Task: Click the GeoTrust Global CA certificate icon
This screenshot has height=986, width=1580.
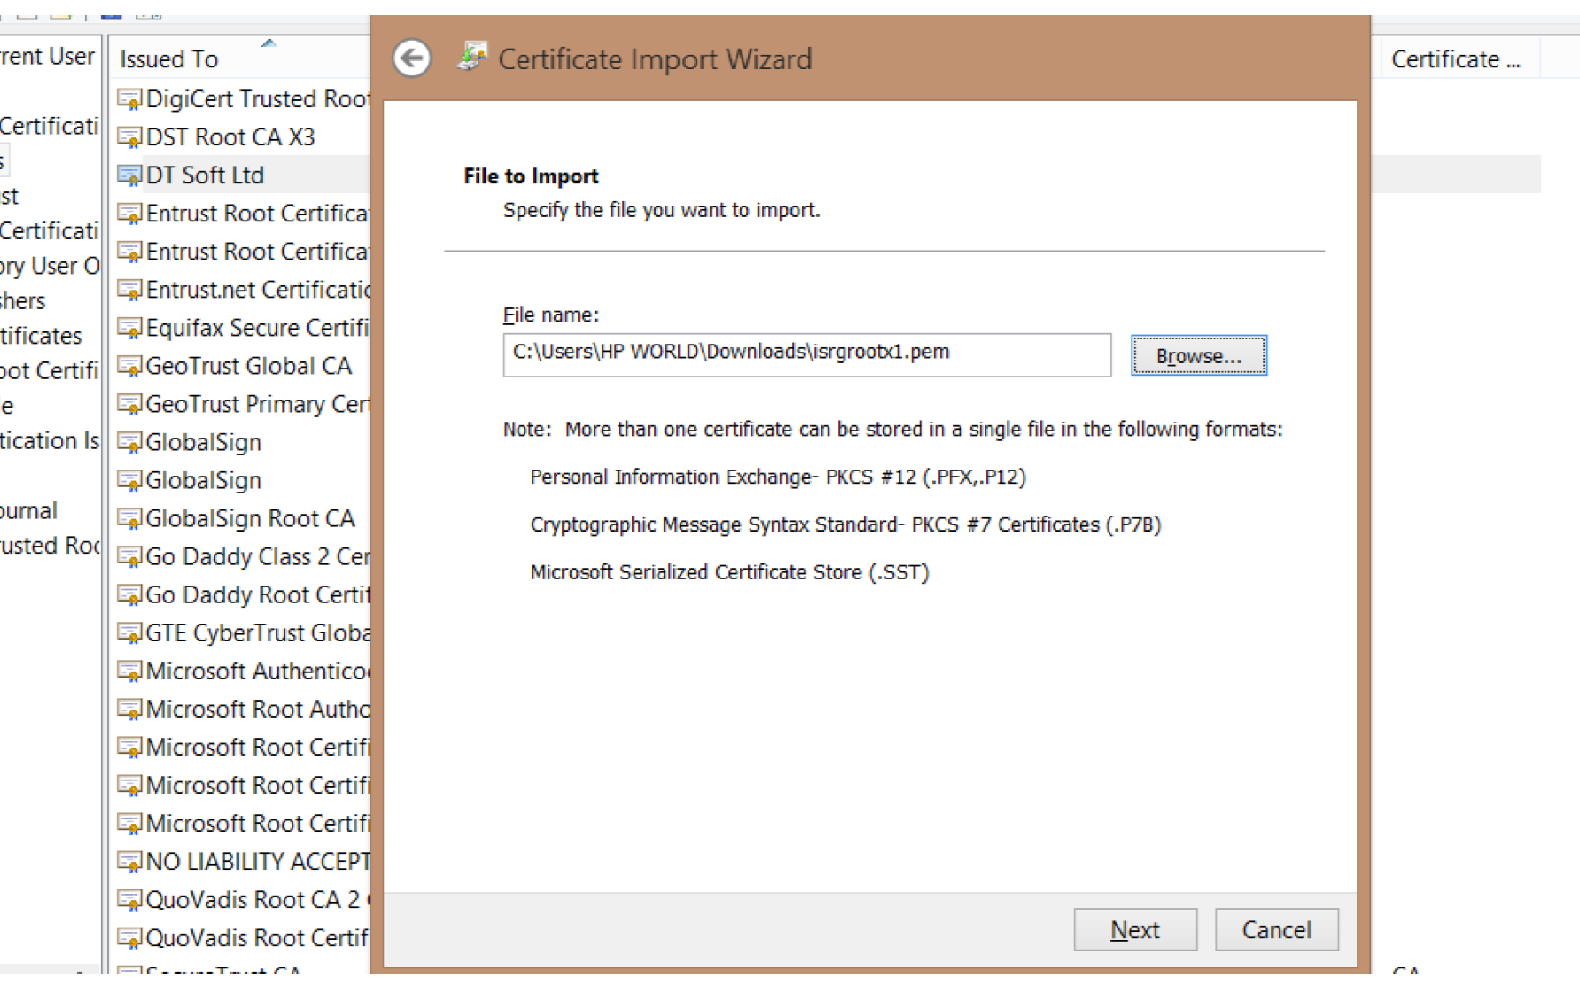Action: pos(129,366)
